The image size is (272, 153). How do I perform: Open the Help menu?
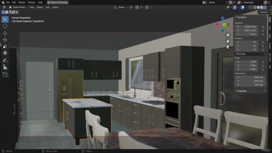point(40,3)
